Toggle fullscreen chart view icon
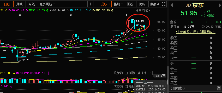 coord(164,4)
